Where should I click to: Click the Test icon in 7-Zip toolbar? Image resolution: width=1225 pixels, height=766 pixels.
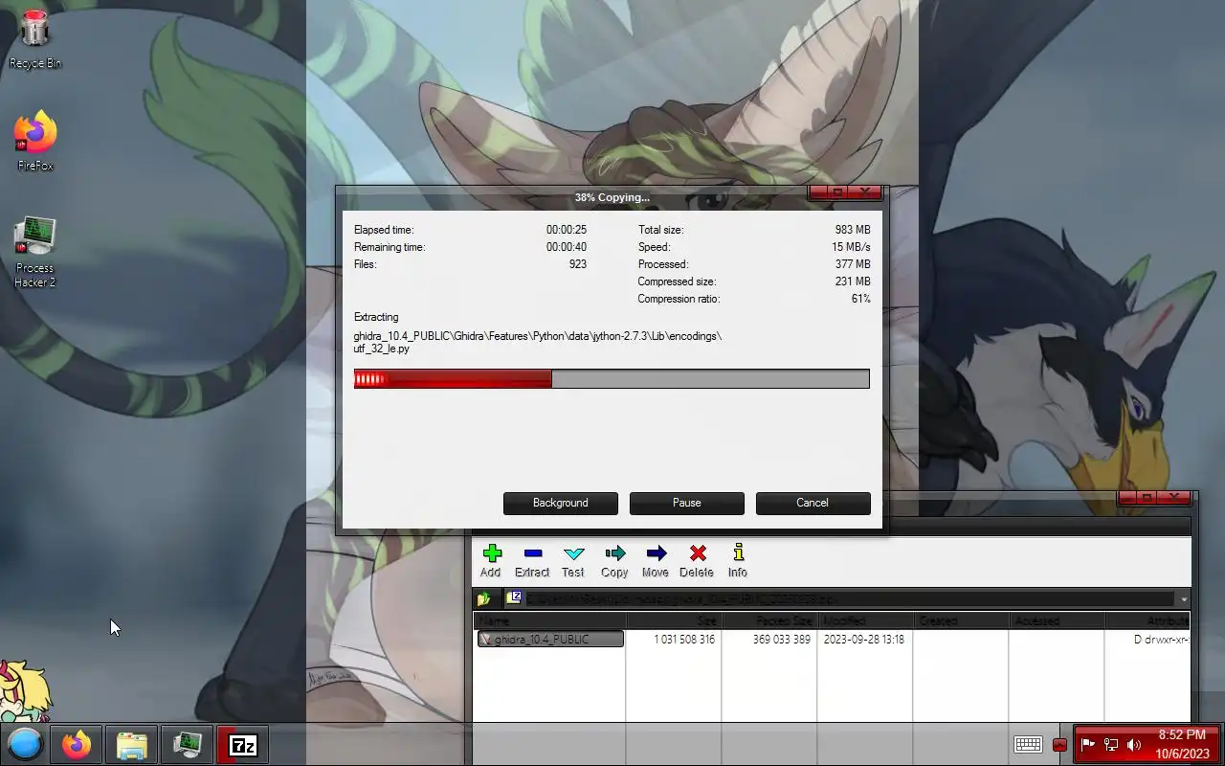573,553
